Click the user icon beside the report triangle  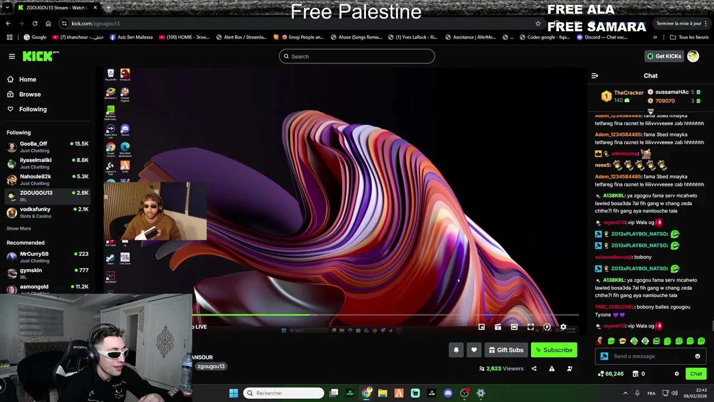point(570,368)
